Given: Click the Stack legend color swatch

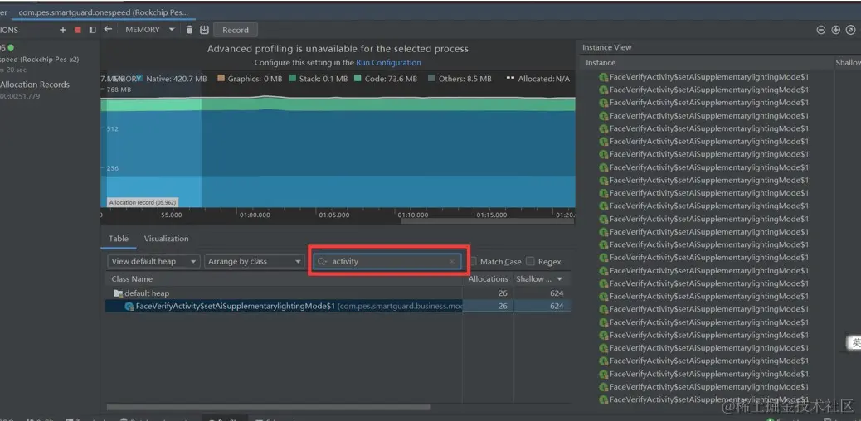Looking at the screenshot, I should click(293, 79).
